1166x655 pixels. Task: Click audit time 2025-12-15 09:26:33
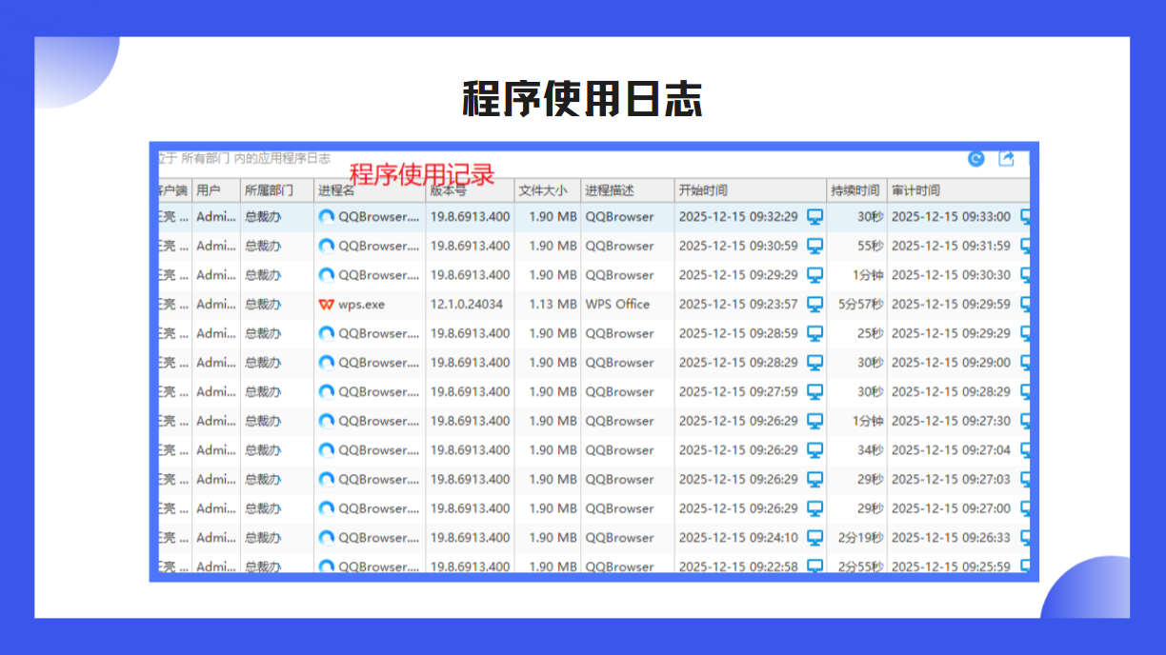click(x=951, y=538)
